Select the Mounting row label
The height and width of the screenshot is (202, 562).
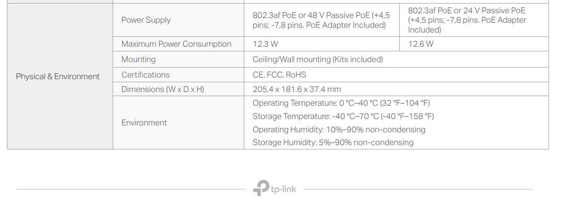[139, 59]
